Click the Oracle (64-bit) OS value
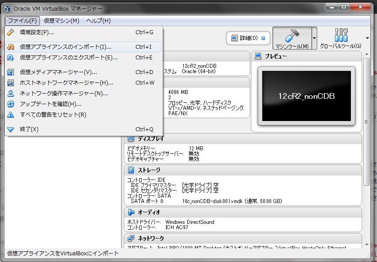The image size is (377, 262). [x=198, y=71]
